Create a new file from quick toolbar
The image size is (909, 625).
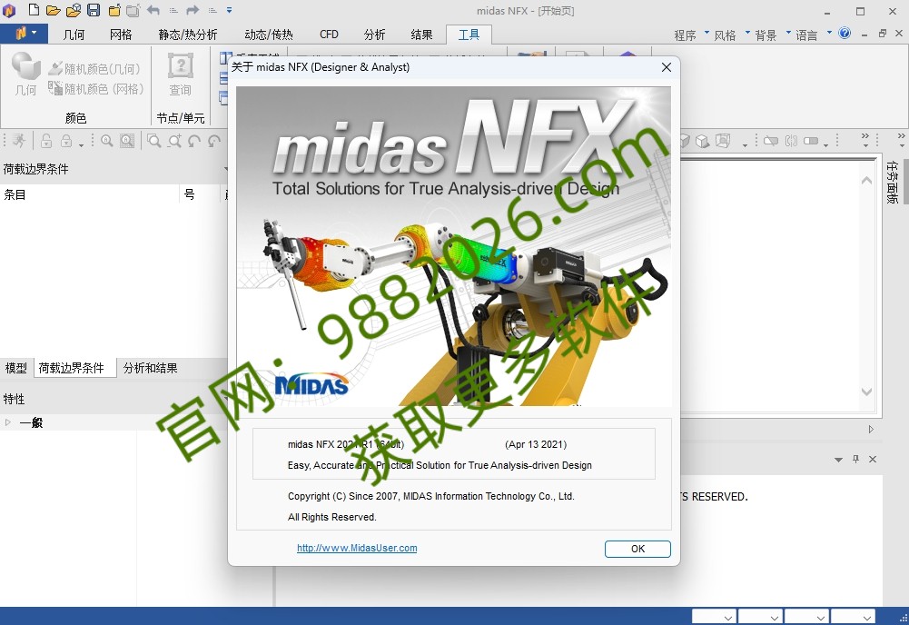[35, 10]
